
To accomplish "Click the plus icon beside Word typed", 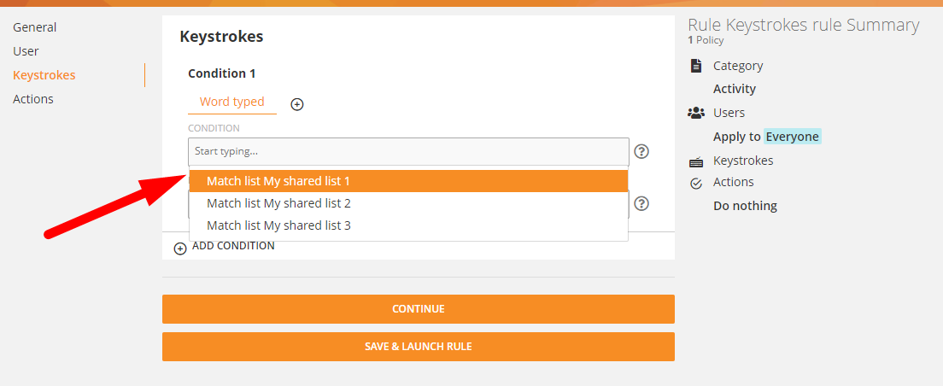I will (x=297, y=104).
